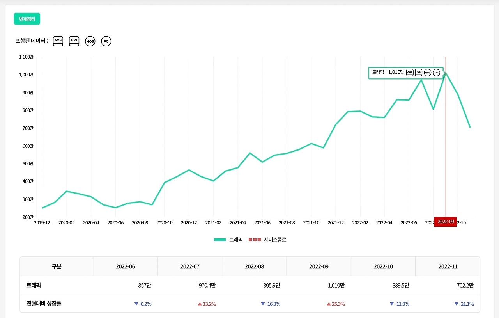Select the 2022-11 column header
This screenshot has height=318, width=499.
(448, 266)
